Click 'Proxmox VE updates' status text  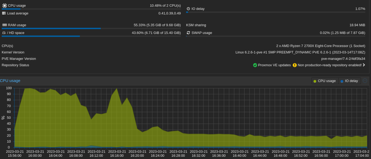click(274, 65)
